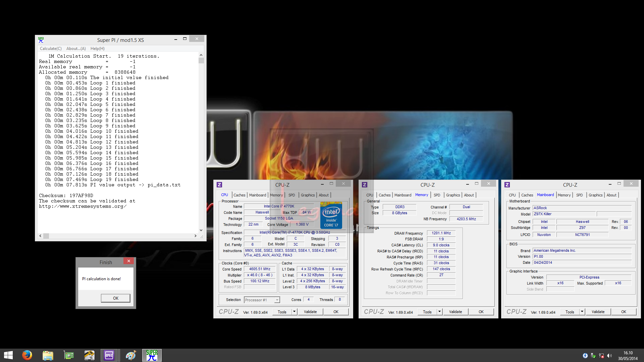Open the shield tray icon

(x=593, y=356)
